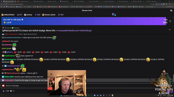
Task: Open the Chrome icon on the taskbar
Action: [x=86, y=96]
